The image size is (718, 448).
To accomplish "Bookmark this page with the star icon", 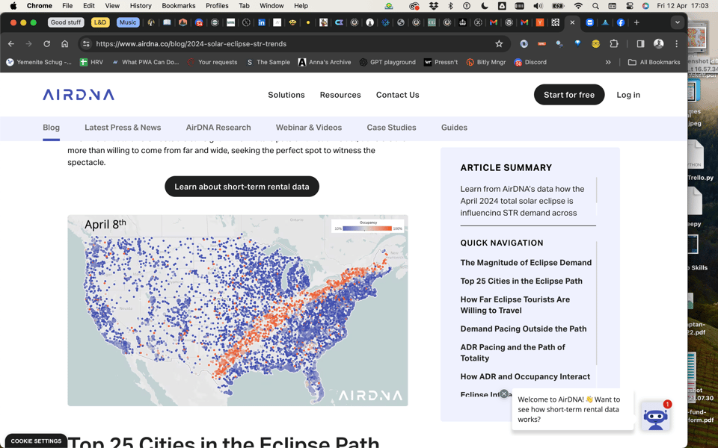I will tap(499, 44).
